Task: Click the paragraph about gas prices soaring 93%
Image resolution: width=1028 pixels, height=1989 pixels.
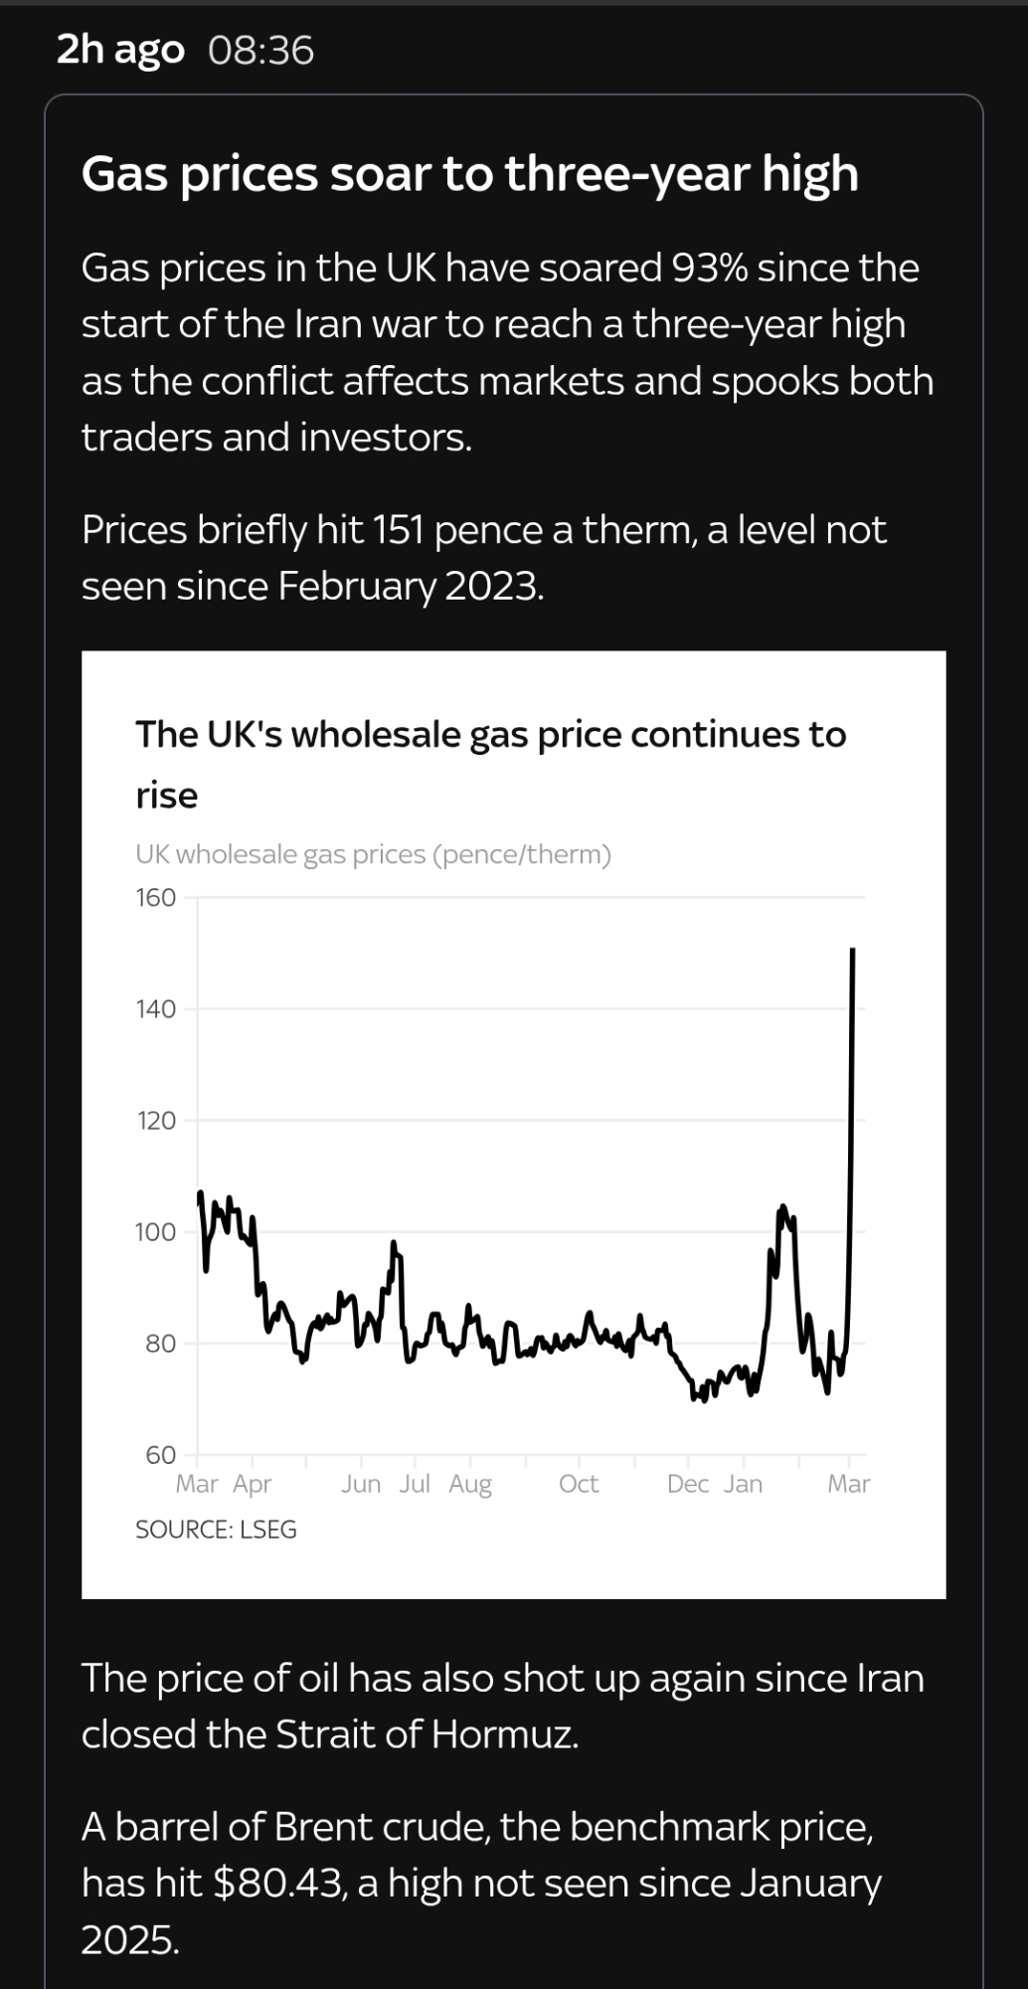Action: pos(507,352)
